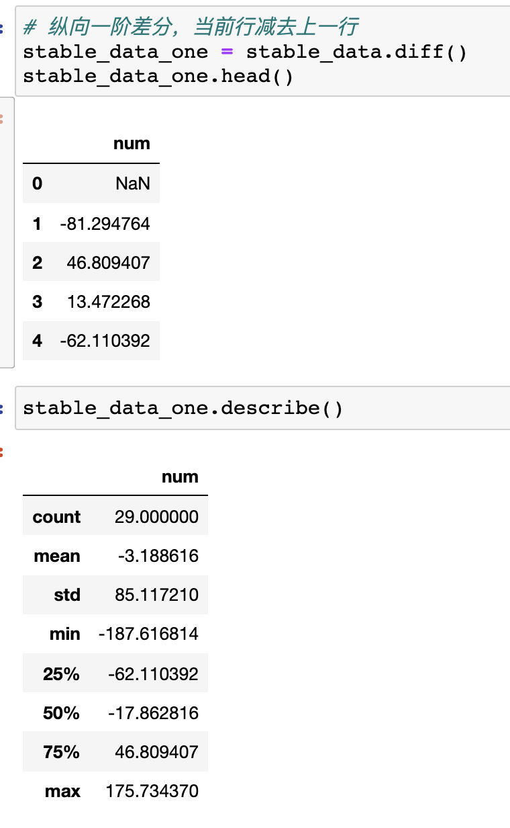Select the NaN value cell
The height and width of the screenshot is (828, 510).
(x=133, y=183)
